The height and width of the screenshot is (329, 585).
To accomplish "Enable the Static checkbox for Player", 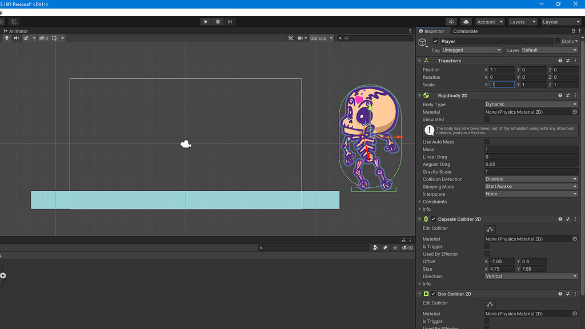I will (x=556, y=41).
